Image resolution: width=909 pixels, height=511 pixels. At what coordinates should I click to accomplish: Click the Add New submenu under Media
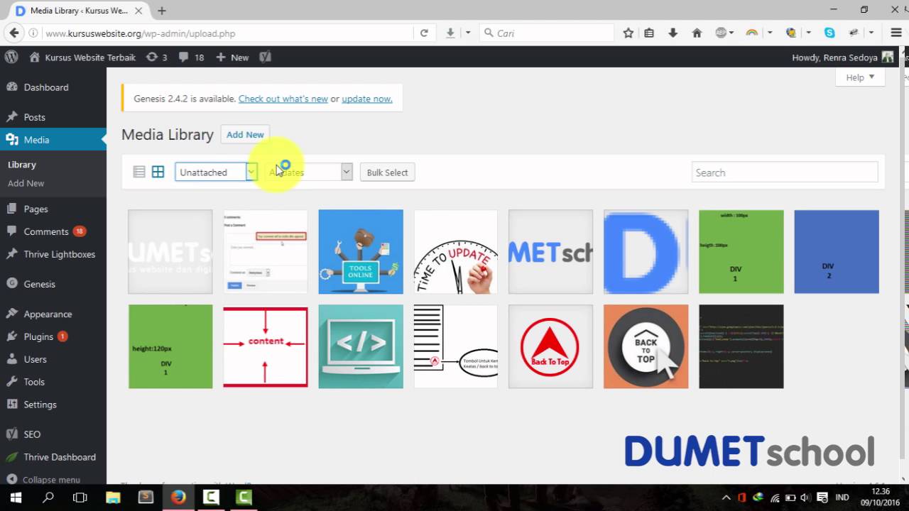(x=26, y=183)
